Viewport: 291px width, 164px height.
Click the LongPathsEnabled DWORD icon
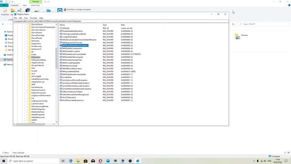[x=60, y=37]
